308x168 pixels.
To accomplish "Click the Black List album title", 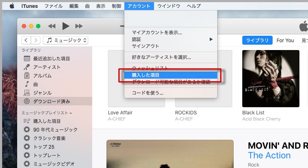I will pos(253,113).
